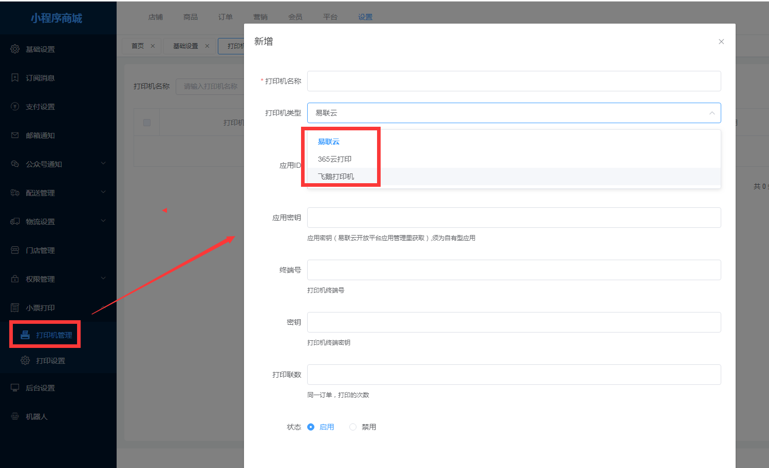Expand the 权限管理 submenu chevron
769x468 pixels.
103,278
